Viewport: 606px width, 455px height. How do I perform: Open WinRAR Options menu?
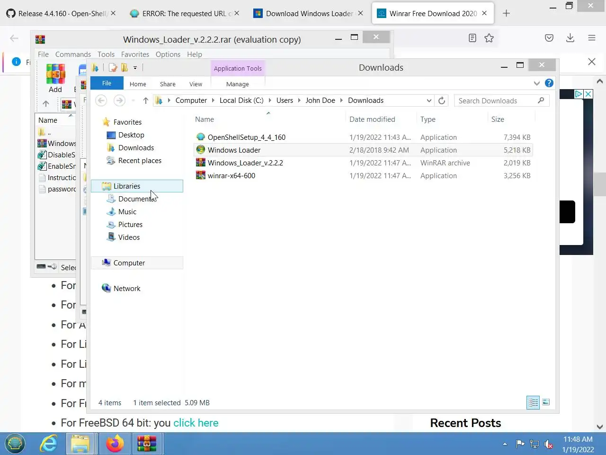(x=168, y=55)
